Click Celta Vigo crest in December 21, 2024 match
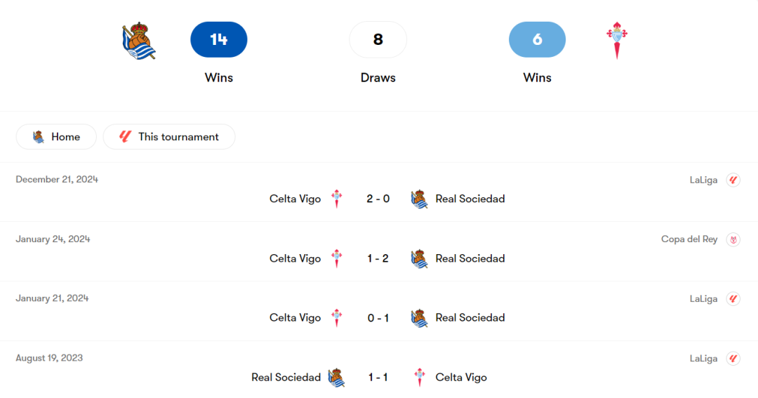The image size is (758, 398). coord(337,199)
